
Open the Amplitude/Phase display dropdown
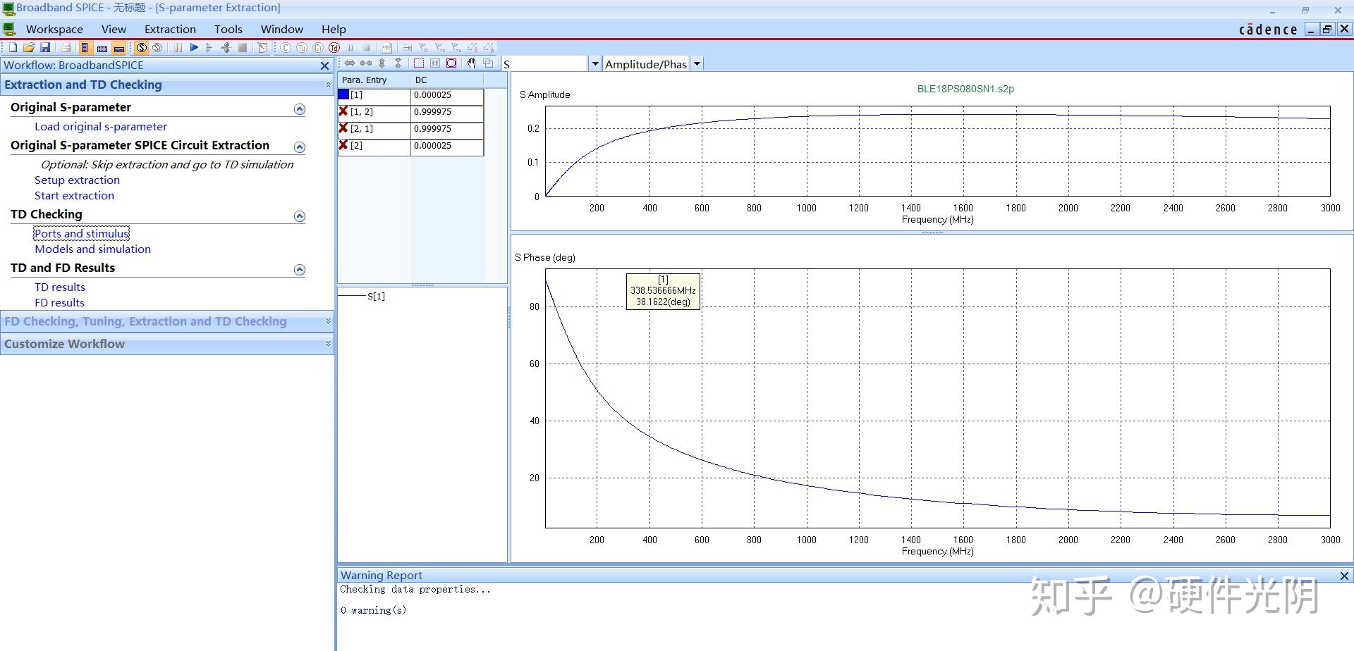(x=697, y=63)
